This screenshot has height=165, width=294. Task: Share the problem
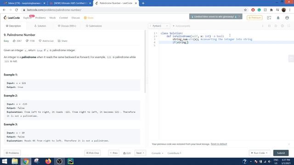pyautogui.click(x=62, y=41)
